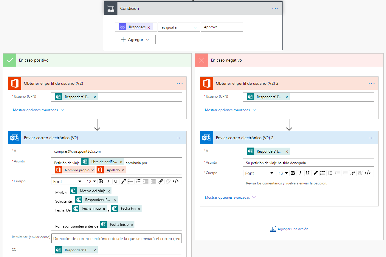Remove the Apellido token from Asunto
386x257 pixels.
point(123,170)
